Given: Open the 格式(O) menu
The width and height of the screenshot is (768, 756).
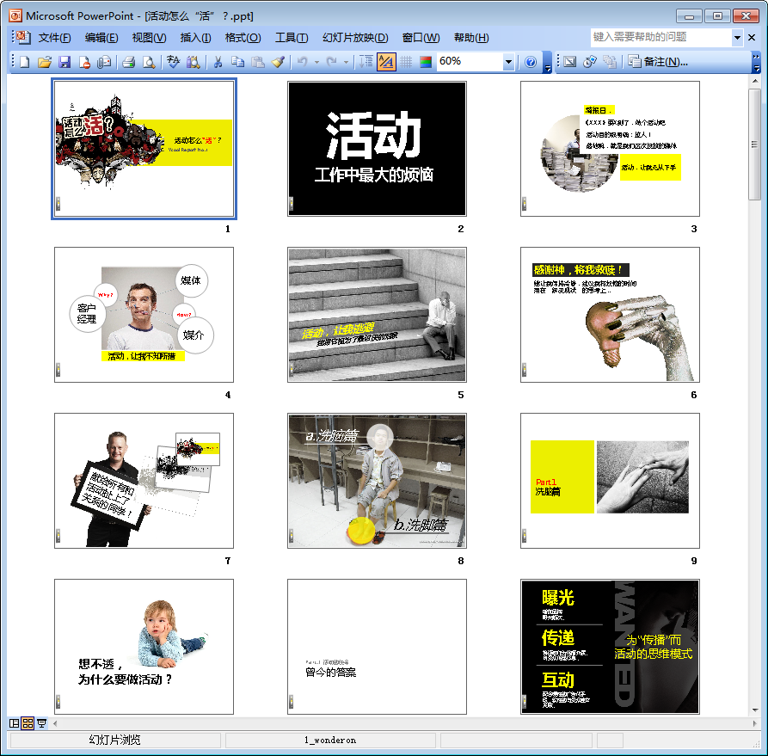Looking at the screenshot, I should 243,38.
